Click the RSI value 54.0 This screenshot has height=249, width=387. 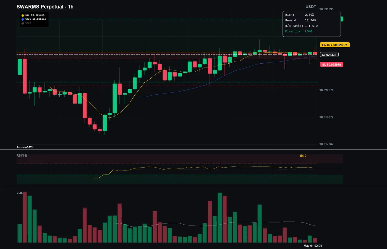tap(303, 156)
